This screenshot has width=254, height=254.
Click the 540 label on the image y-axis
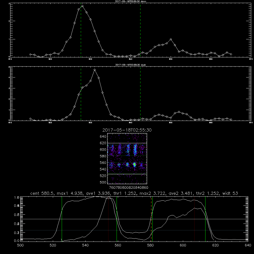pos(103,169)
